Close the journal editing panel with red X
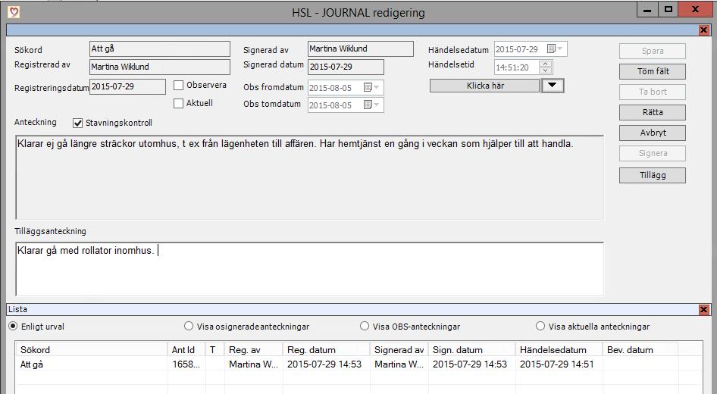717x394 pixels. [704, 30]
